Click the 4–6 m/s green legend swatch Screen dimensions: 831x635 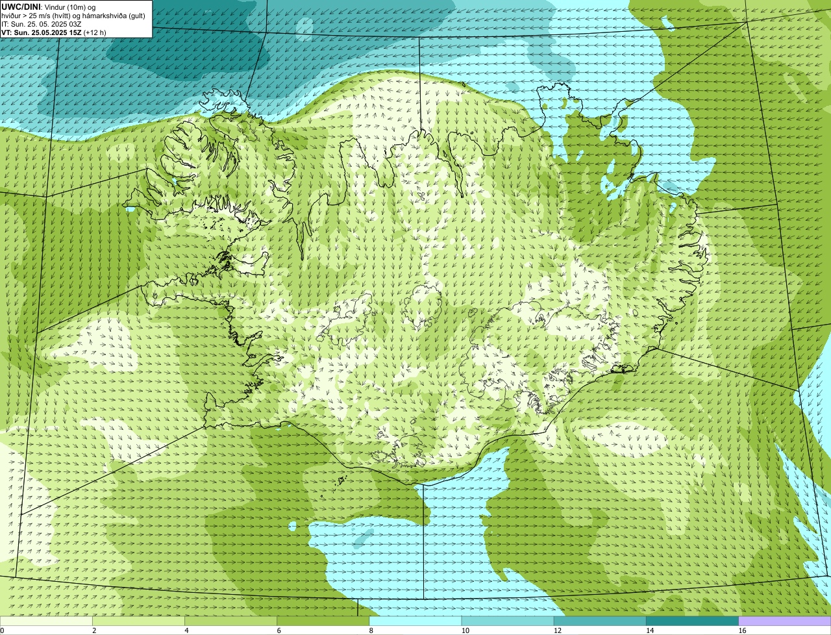[230, 621]
